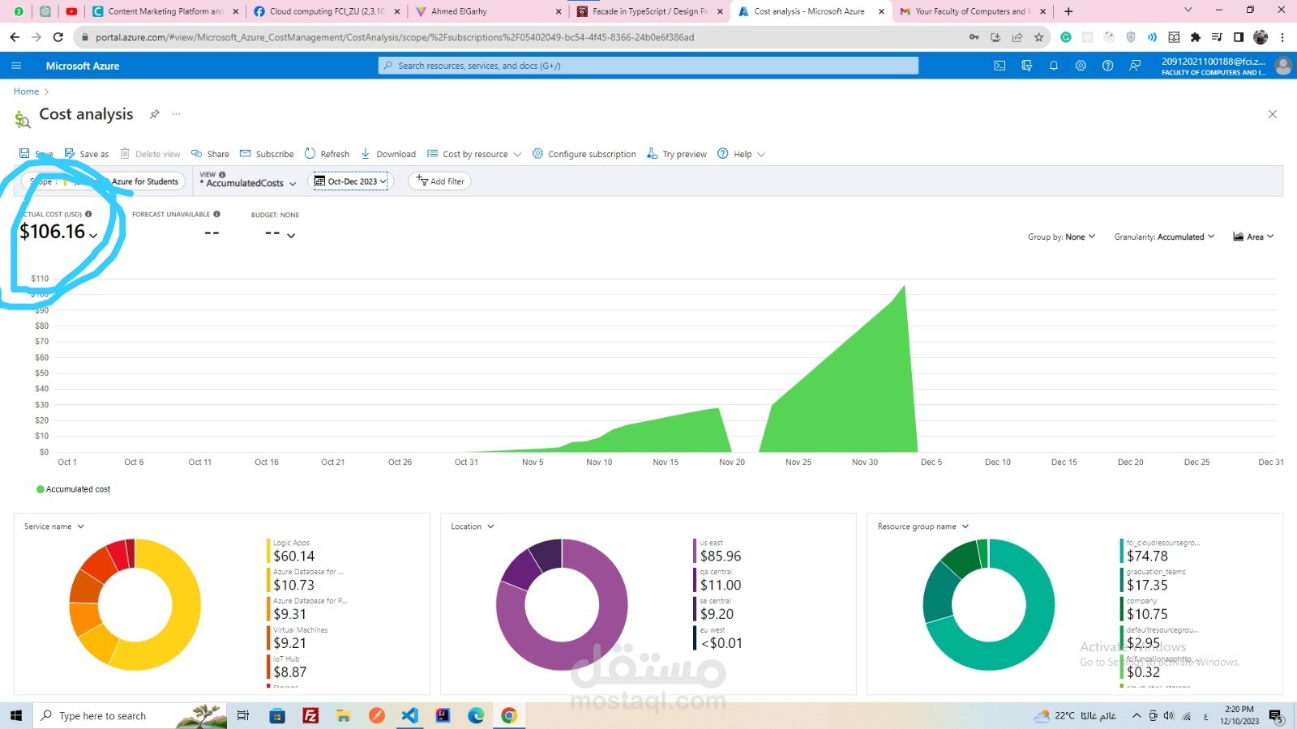Expand the Help dropdown in cost toolbar
The width and height of the screenshot is (1297, 729).
(741, 154)
